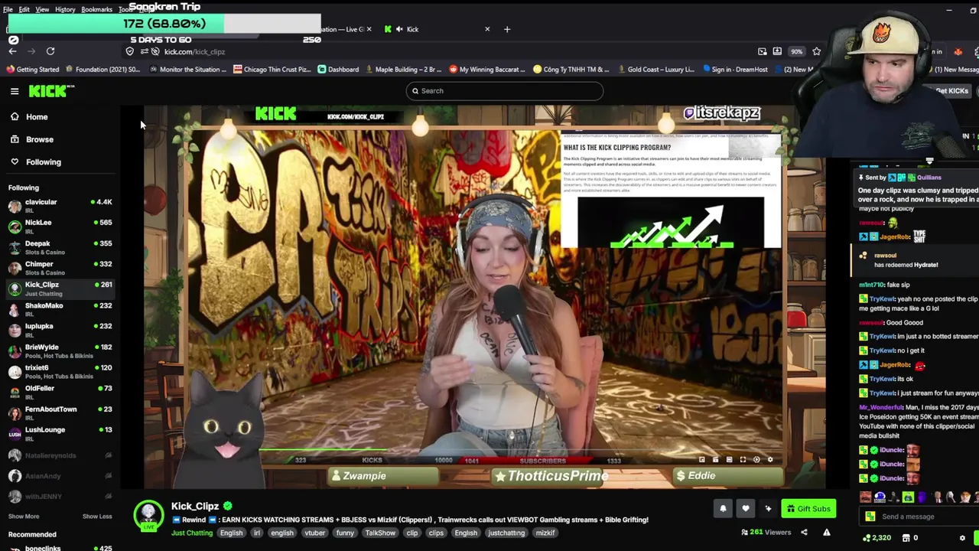Open Gold Coast Luxury bookmark
The image size is (979, 551).
tap(655, 70)
